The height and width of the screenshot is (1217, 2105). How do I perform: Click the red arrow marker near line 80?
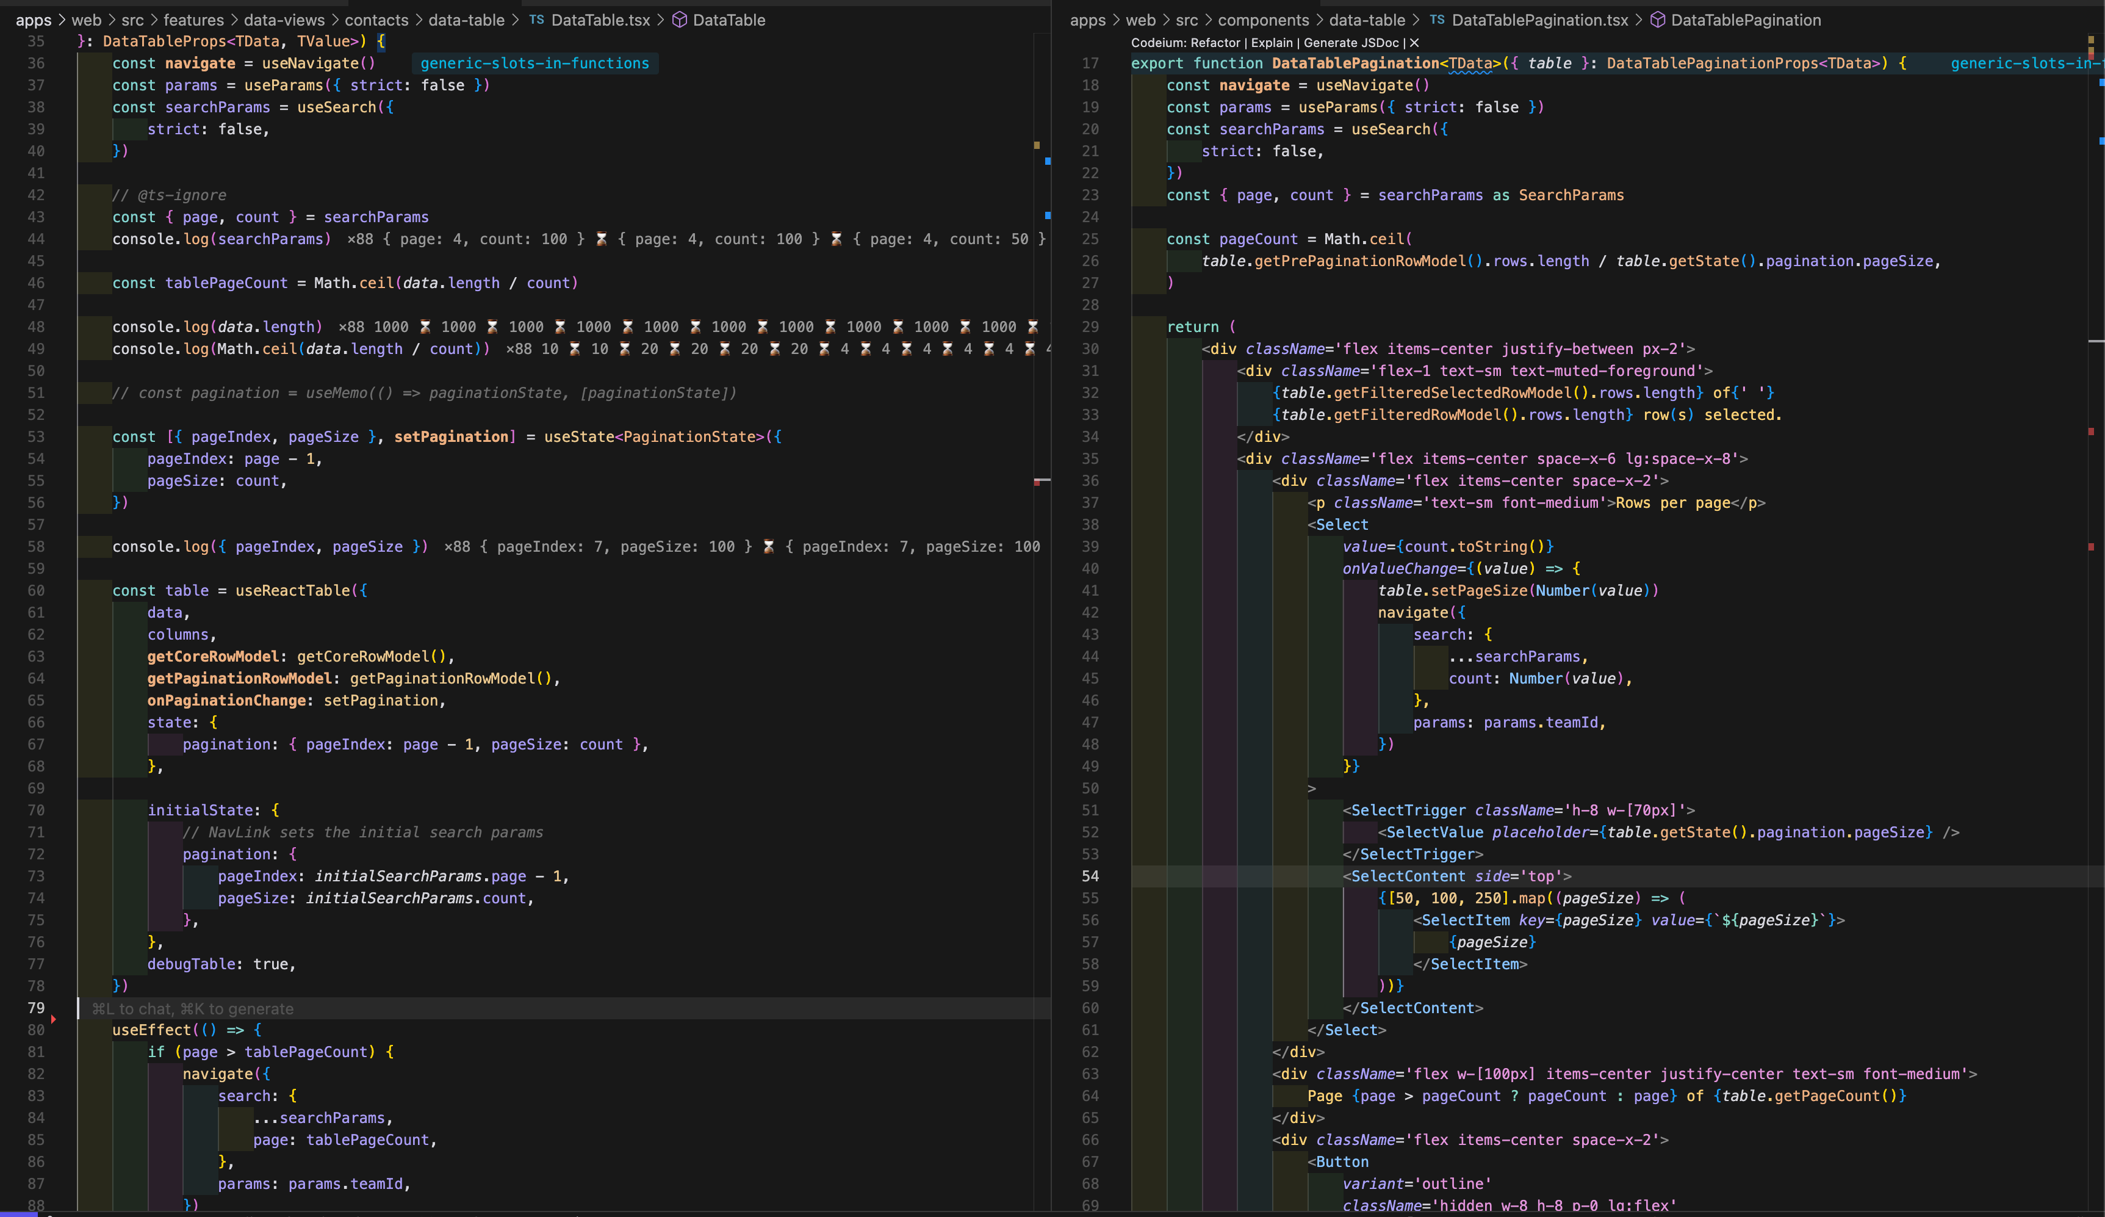point(54,1019)
